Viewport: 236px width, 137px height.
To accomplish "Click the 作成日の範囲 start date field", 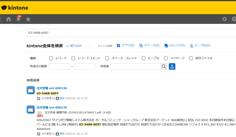I will click(x=59, y=66).
